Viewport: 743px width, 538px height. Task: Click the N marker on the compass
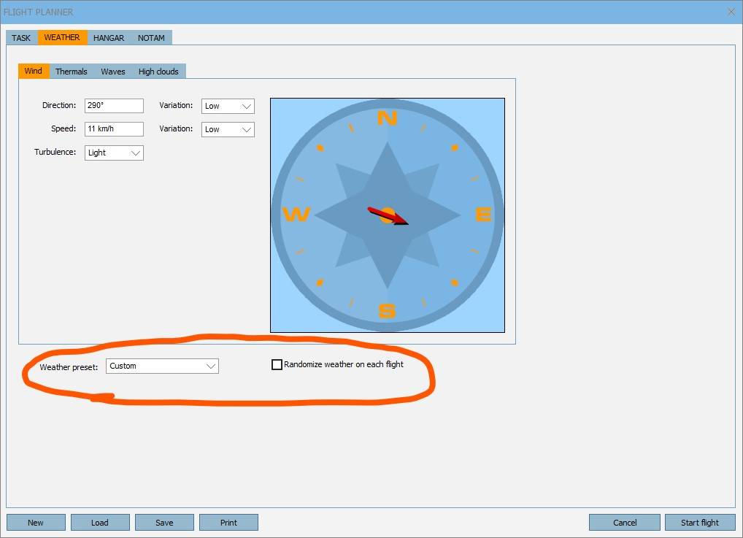[x=387, y=118]
